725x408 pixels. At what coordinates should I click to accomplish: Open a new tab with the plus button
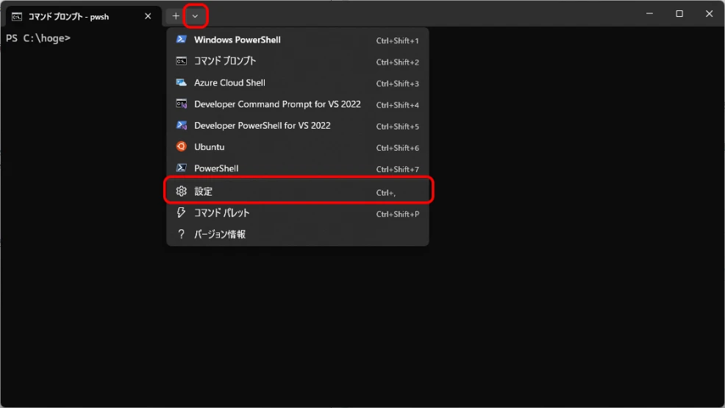pos(176,15)
